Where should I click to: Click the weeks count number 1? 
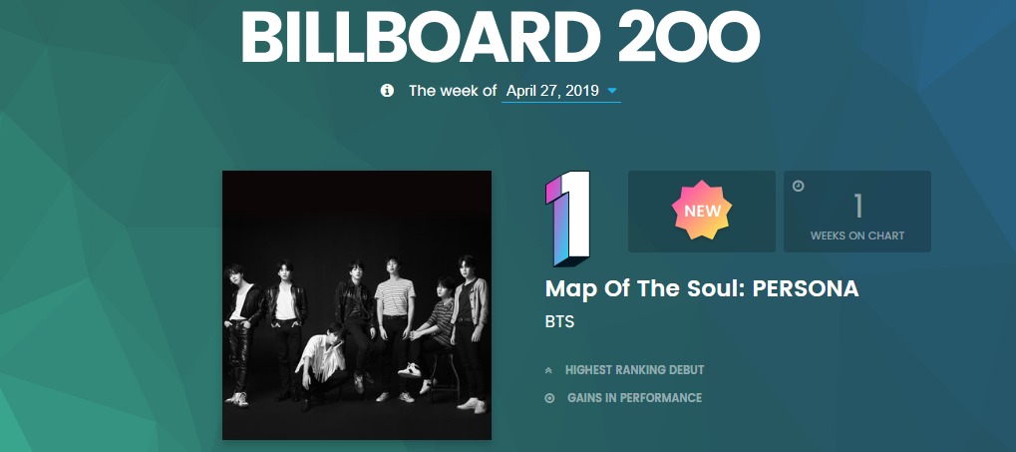[858, 207]
